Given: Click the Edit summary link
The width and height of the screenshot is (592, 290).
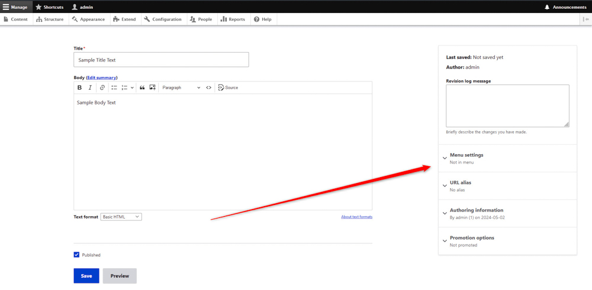Looking at the screenshot, I should (x=102, y=77).
